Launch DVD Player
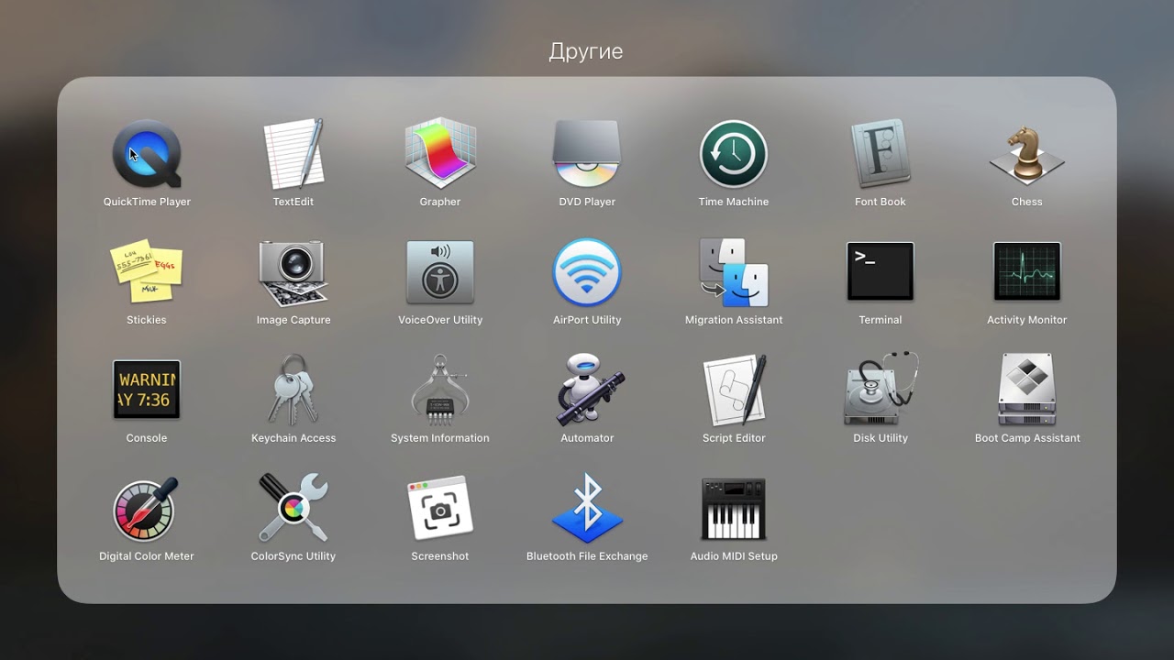 (x=587, y=154)
